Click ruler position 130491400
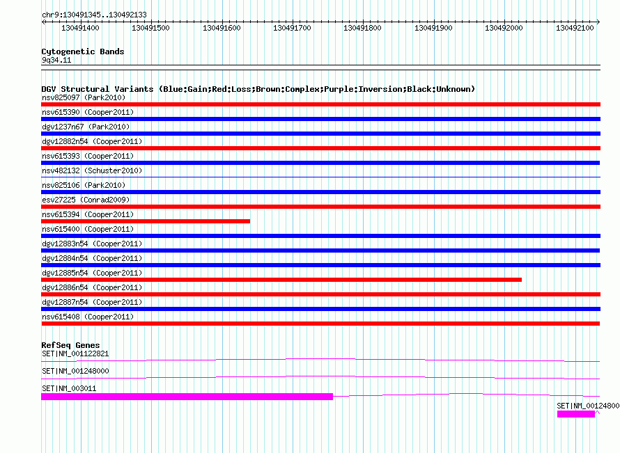 (x=80, y=28)
